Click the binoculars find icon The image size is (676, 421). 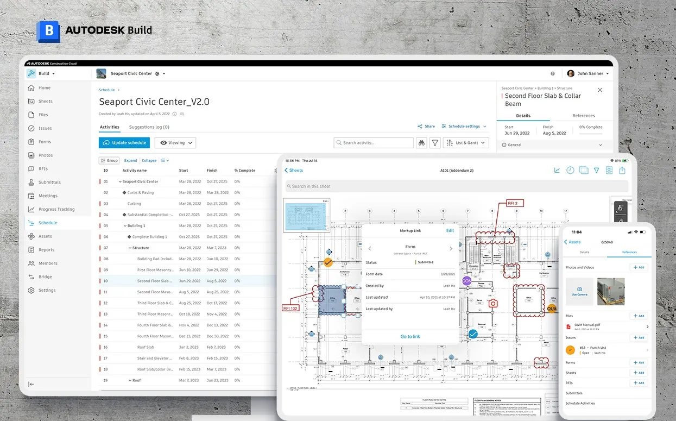pyautogui.click(x=421, y=143)
